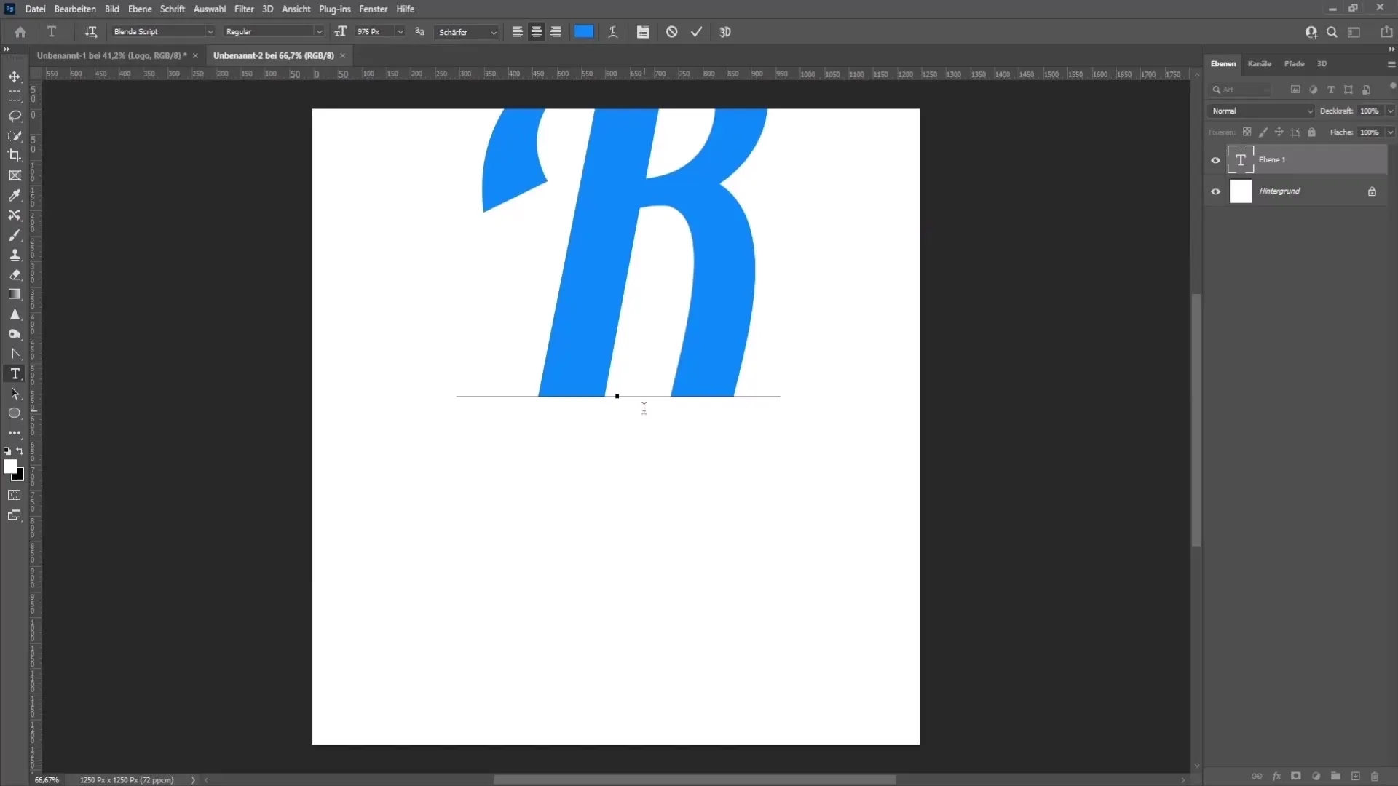Select the Eraser tool
This screenshot has width=1398, height=786.
pos(15,274)
